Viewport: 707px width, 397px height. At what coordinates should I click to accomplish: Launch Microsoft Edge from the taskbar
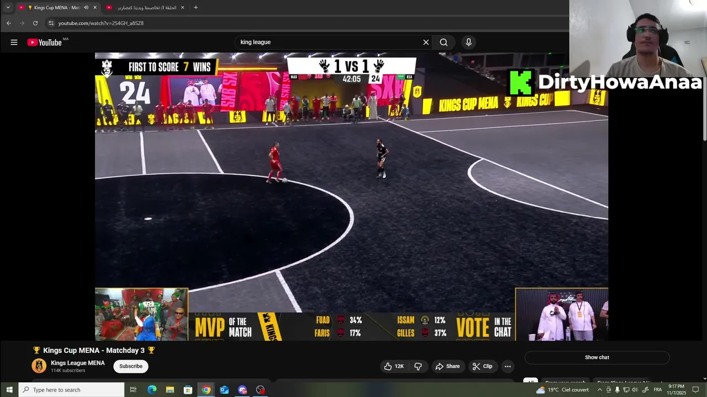coord(152,390)
